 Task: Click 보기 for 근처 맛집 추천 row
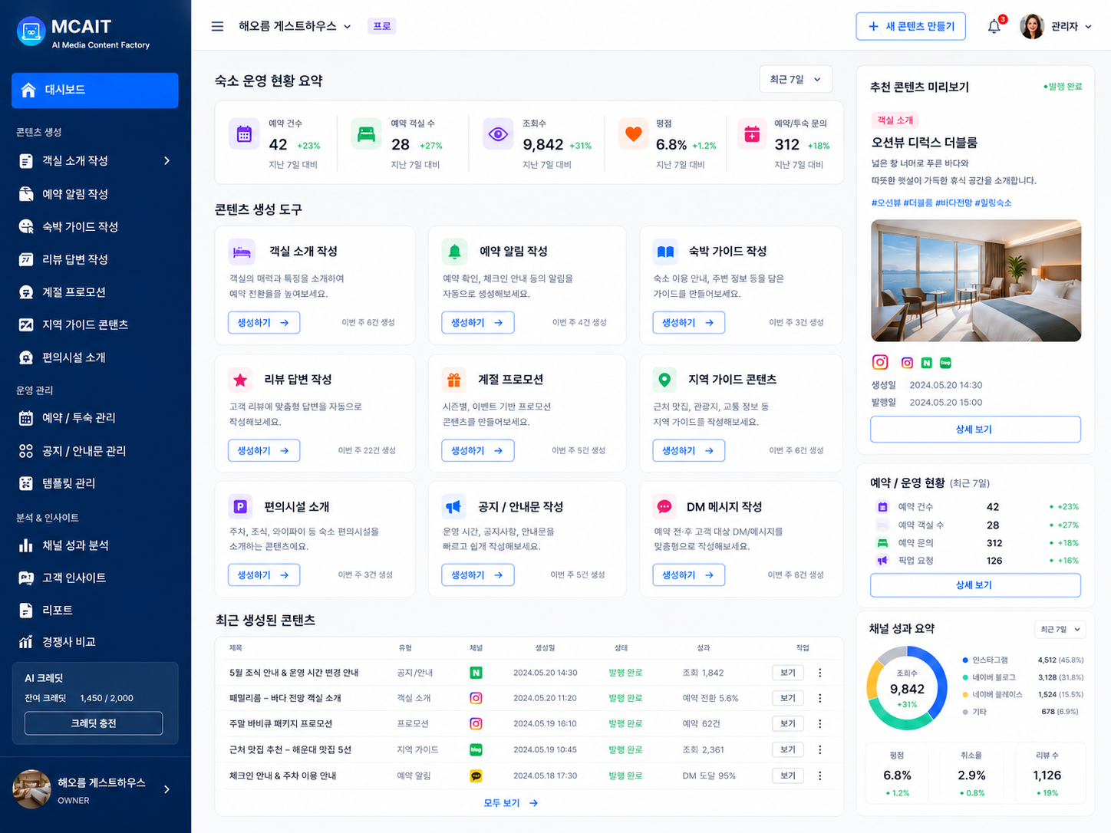(x=788, y=749)
